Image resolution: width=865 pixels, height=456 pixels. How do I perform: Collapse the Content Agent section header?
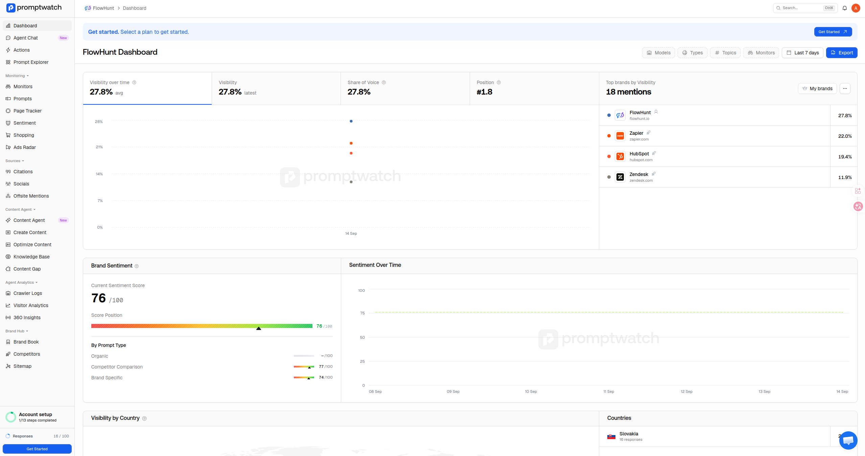tap(20, 209)
